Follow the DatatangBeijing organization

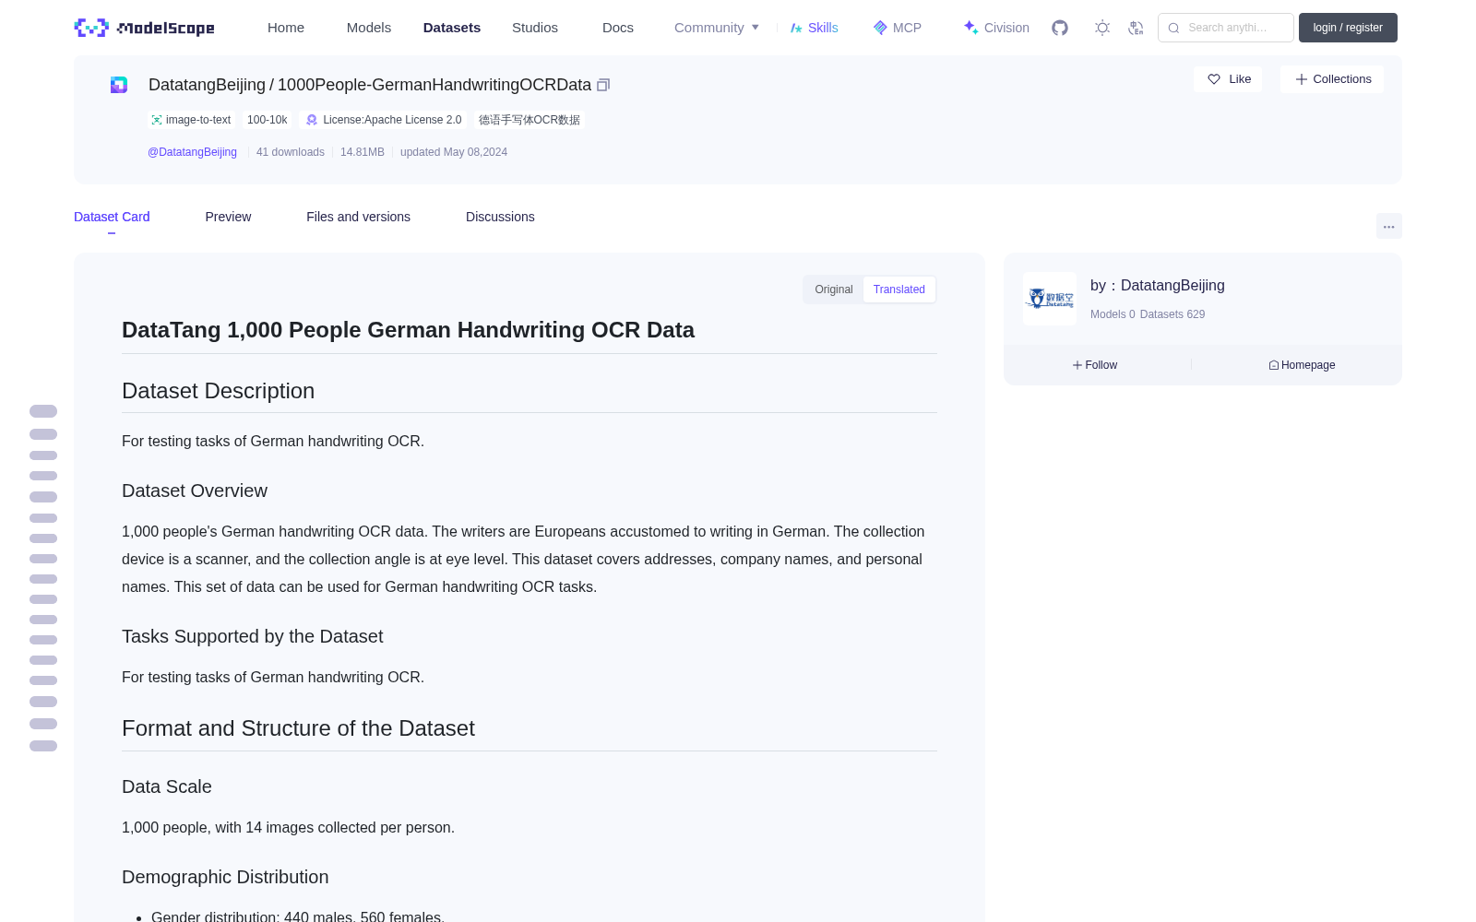point(1095,365)
